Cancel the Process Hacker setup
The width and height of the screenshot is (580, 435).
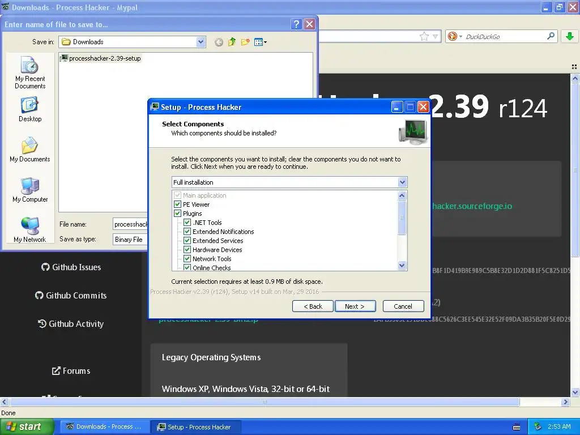click(403, 306)
